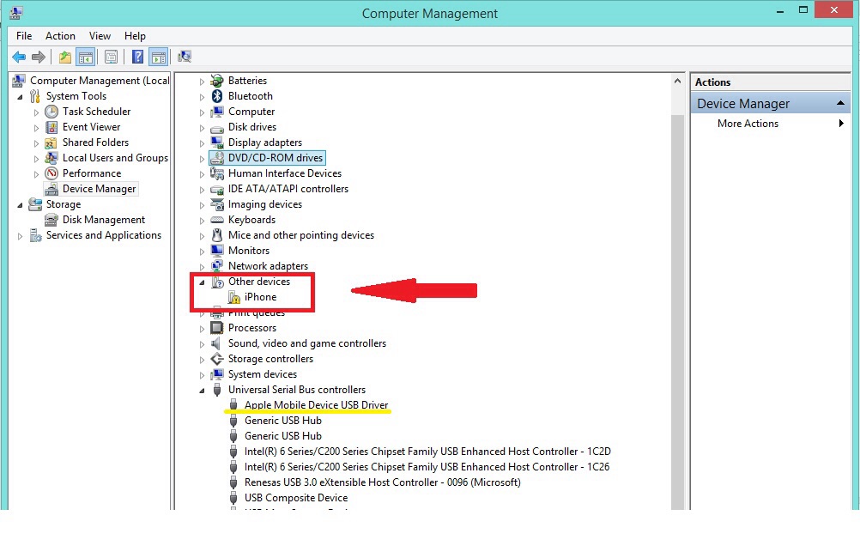The image size is (860, 558).
Task: Click the device list scrollbar up arrow
Action: point(677,82)
